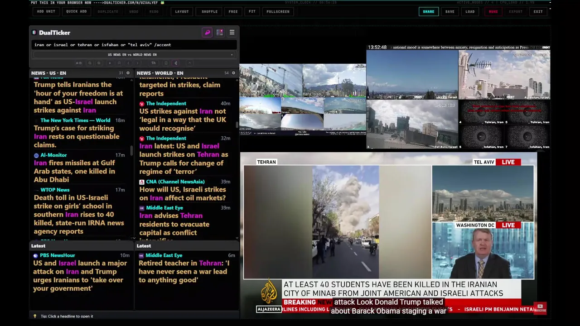Click Middle East Eye icon in Latest panel

[x=141, y=256]
